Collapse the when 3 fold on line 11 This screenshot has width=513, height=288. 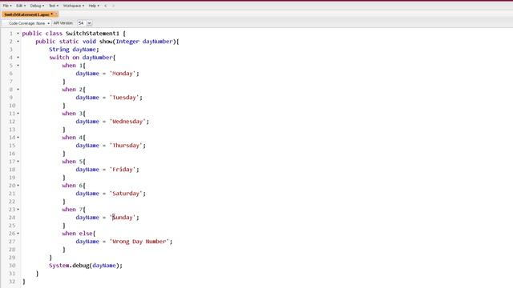click(x=18, y=114)
